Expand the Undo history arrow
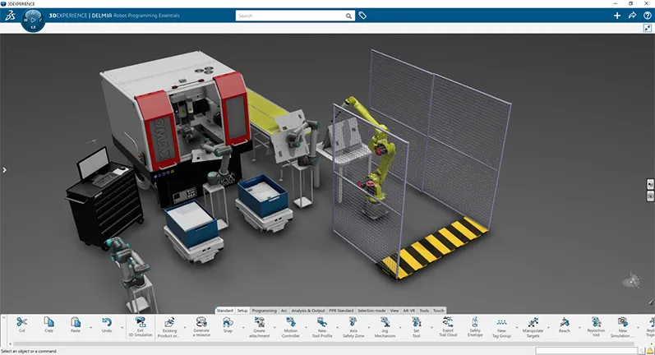Image resolution: width=655 pixels, height=355 pixels. point(122,327)
